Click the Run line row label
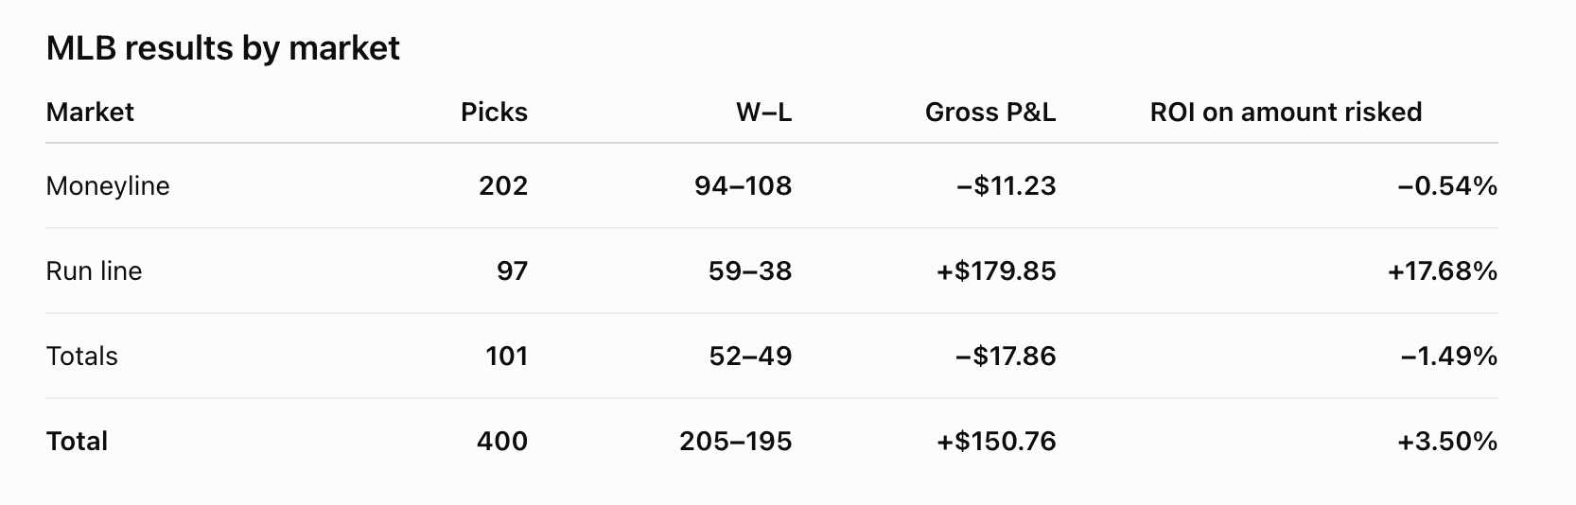Image resolution: width=1576 pixels, height=505 pixels. 94,271
